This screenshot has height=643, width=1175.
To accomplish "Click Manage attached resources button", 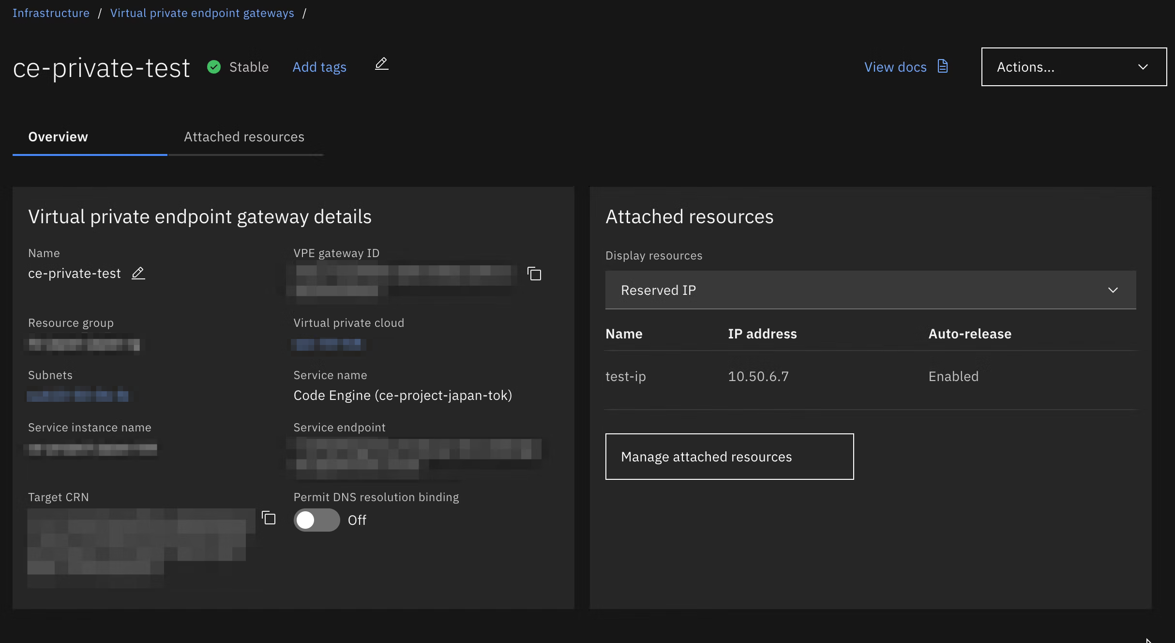I will click(729, 456).
